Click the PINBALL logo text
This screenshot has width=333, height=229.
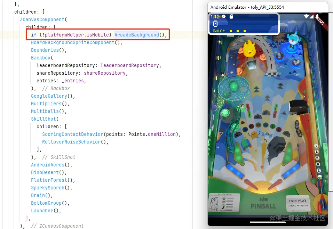pyautogui.click(x=263, y=206)
